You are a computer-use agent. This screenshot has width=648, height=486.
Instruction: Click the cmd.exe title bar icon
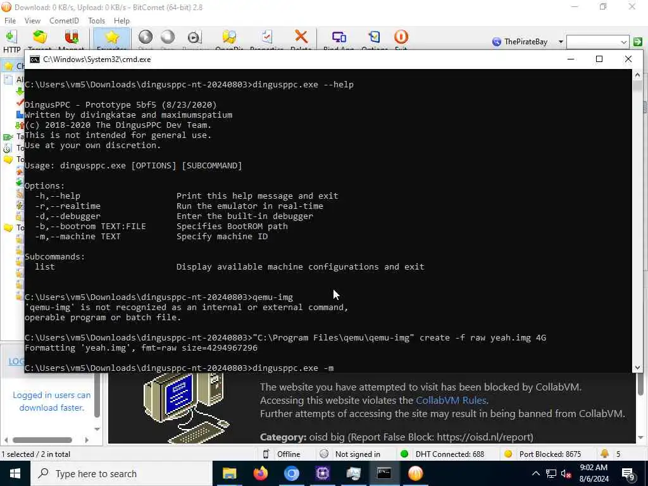pyautogui.click(x=35, y=59)
